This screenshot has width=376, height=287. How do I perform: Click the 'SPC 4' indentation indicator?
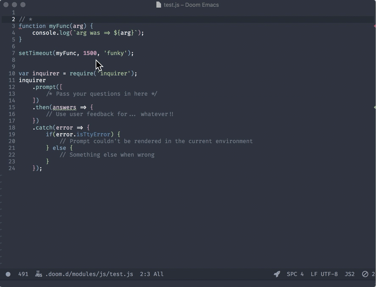295,274
